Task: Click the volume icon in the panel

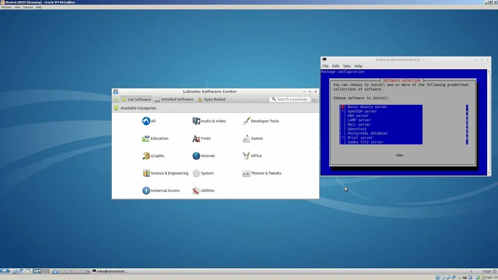Action: click(x=472, y=271)
